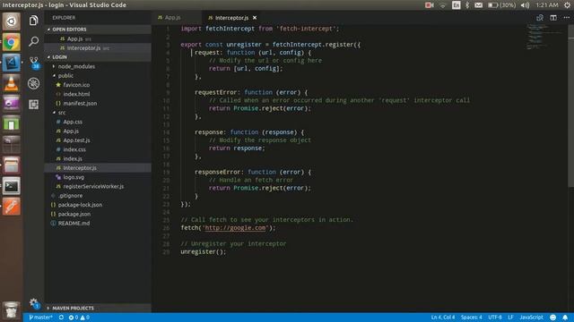Open the Manage gear menu

(x=34, y=303)
